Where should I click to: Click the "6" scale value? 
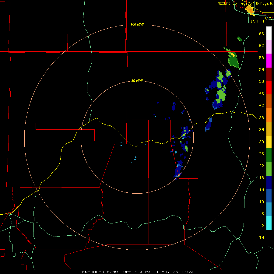coord(262,214)
